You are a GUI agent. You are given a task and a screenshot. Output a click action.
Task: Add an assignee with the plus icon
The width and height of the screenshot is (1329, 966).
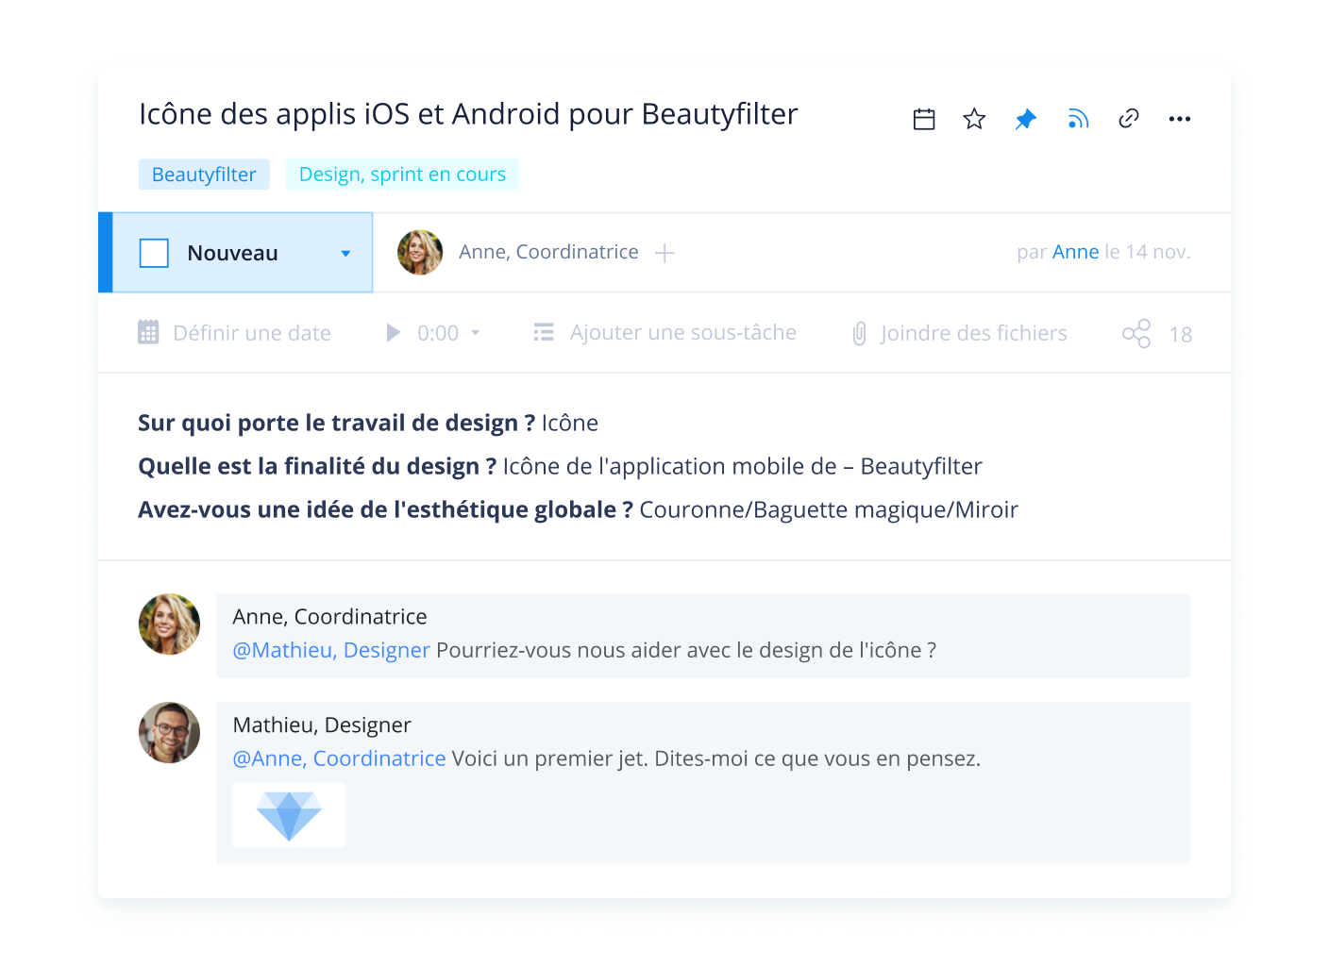(664, 253)
